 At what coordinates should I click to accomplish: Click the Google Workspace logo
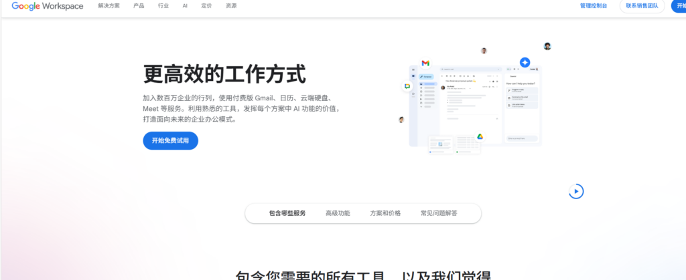click(48, 6)
